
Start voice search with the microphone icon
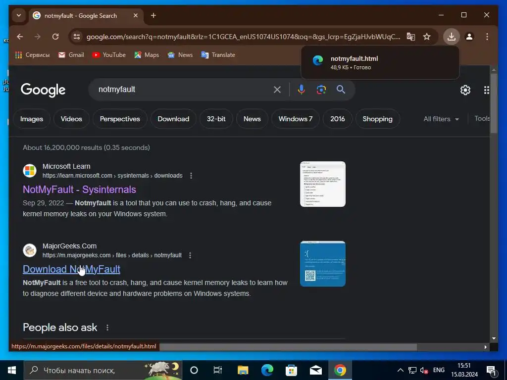pos(302,90)
